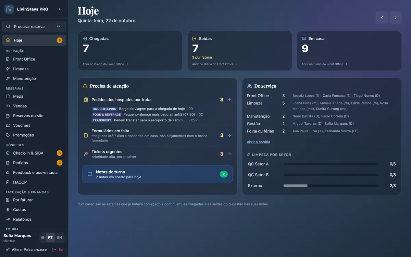This screenshot has height=257, width=411.
Task: Open Manutenção in the sidebar
Action: (x=34, y=78)
